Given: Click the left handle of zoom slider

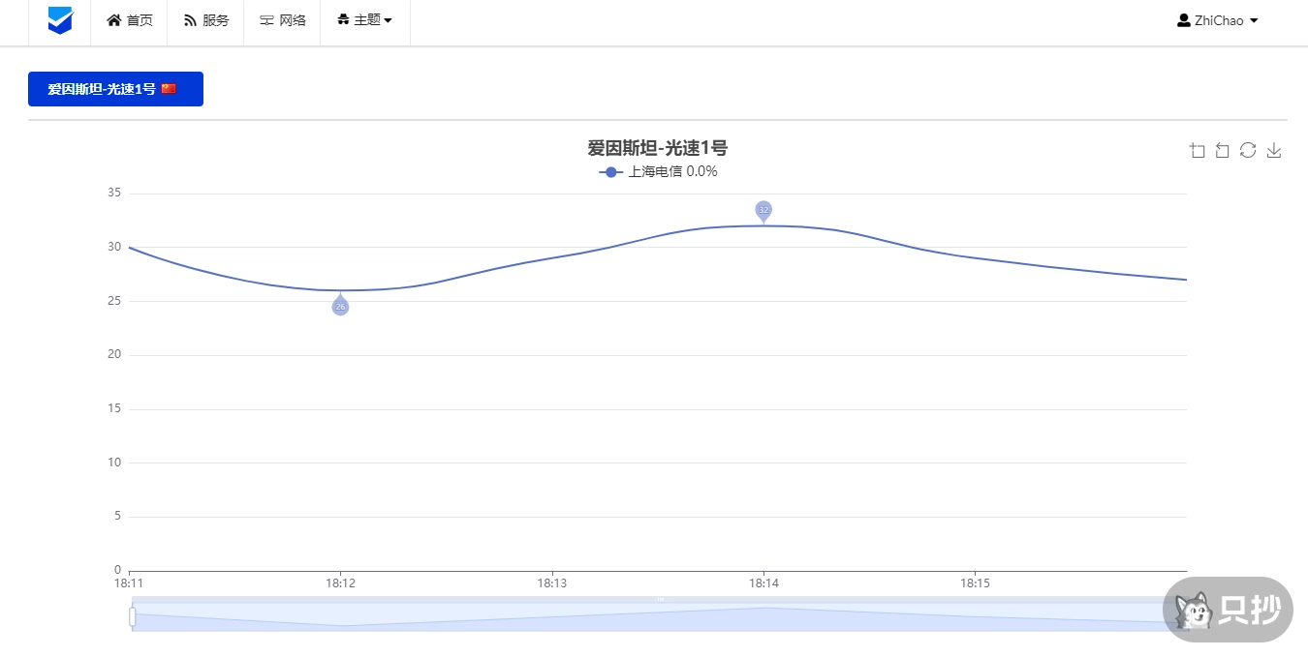Looking at the screenshot, I should pos(133,616).
